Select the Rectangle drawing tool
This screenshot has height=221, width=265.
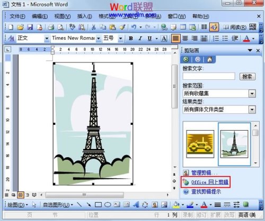tap(98, 205)
